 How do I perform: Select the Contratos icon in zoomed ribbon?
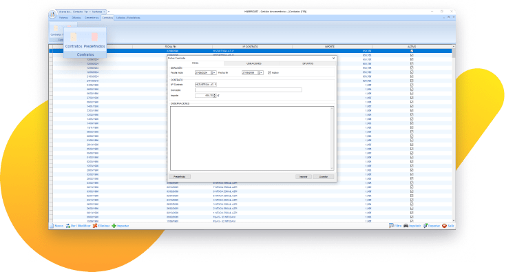point(74,36)
